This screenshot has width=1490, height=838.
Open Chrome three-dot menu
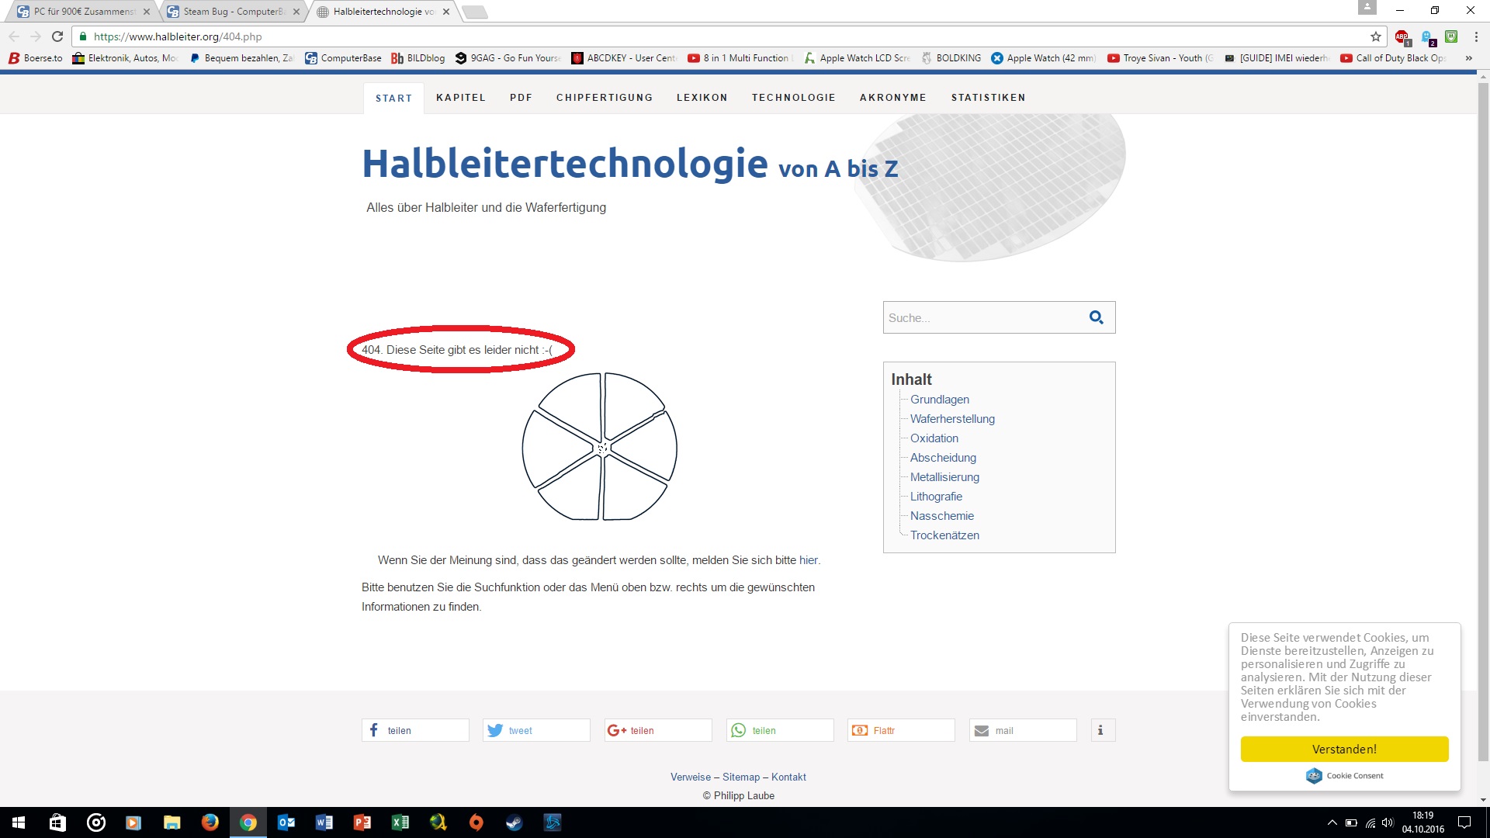pos(1476,36)
